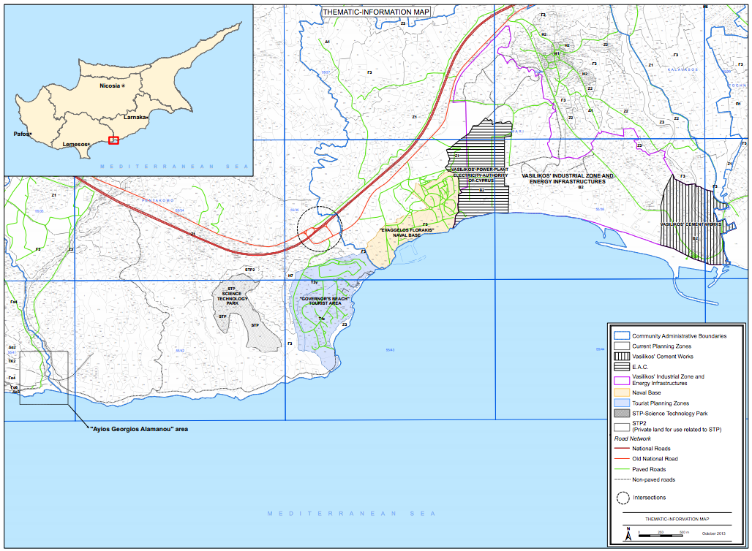The image size is (752, 551).
Task: Click the "Governor's Beach" Tourist Area label
Action: [x=320, y=301]
